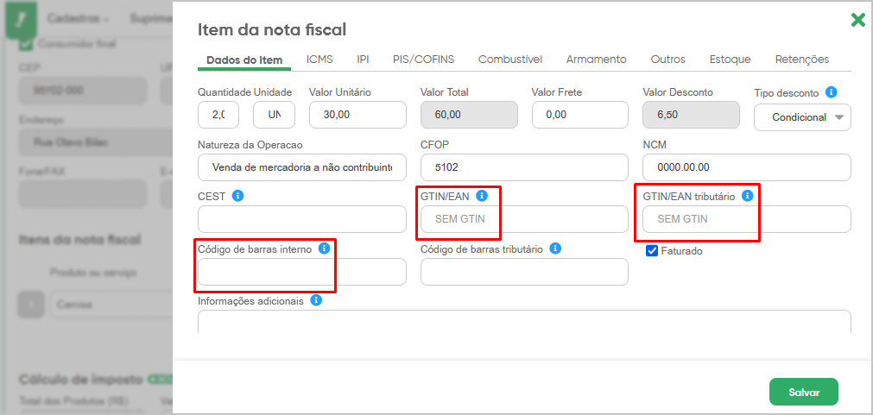
Task: Switch to the Outros tab
Action: click(x=668, y=60)
